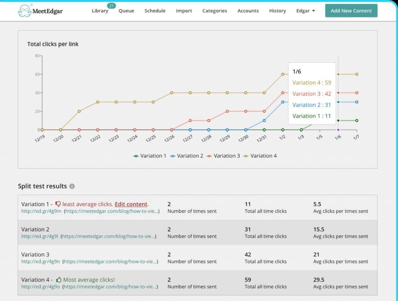Viewport: 398px width, 301px height.
Task: Click the 42 total all time clicks value
Action: pyautogui.click(x=248, y=254)
